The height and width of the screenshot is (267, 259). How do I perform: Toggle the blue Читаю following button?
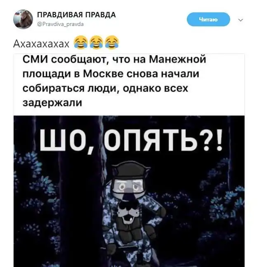point(208,19)
